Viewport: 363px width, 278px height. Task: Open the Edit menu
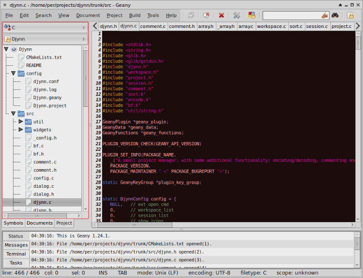24,16
